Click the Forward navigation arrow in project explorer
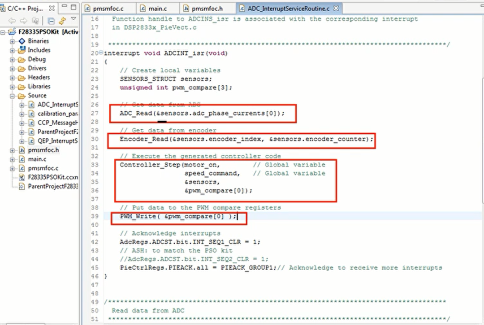 point(24,21)
